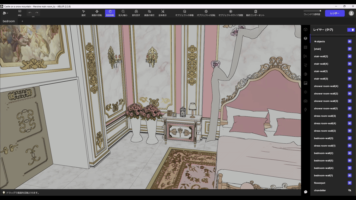Open the half-circle shading sidebar panel
Screen dimensions: 356x200
(305, 74)
